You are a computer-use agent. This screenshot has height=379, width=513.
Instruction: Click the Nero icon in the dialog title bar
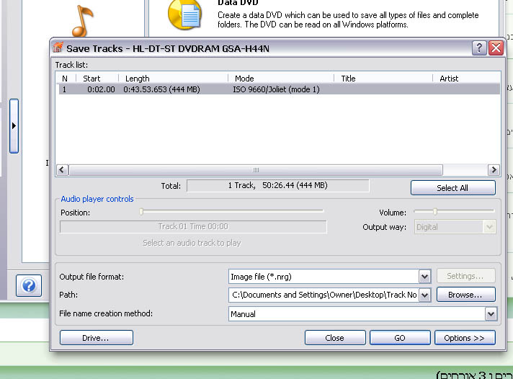point(58,48)
